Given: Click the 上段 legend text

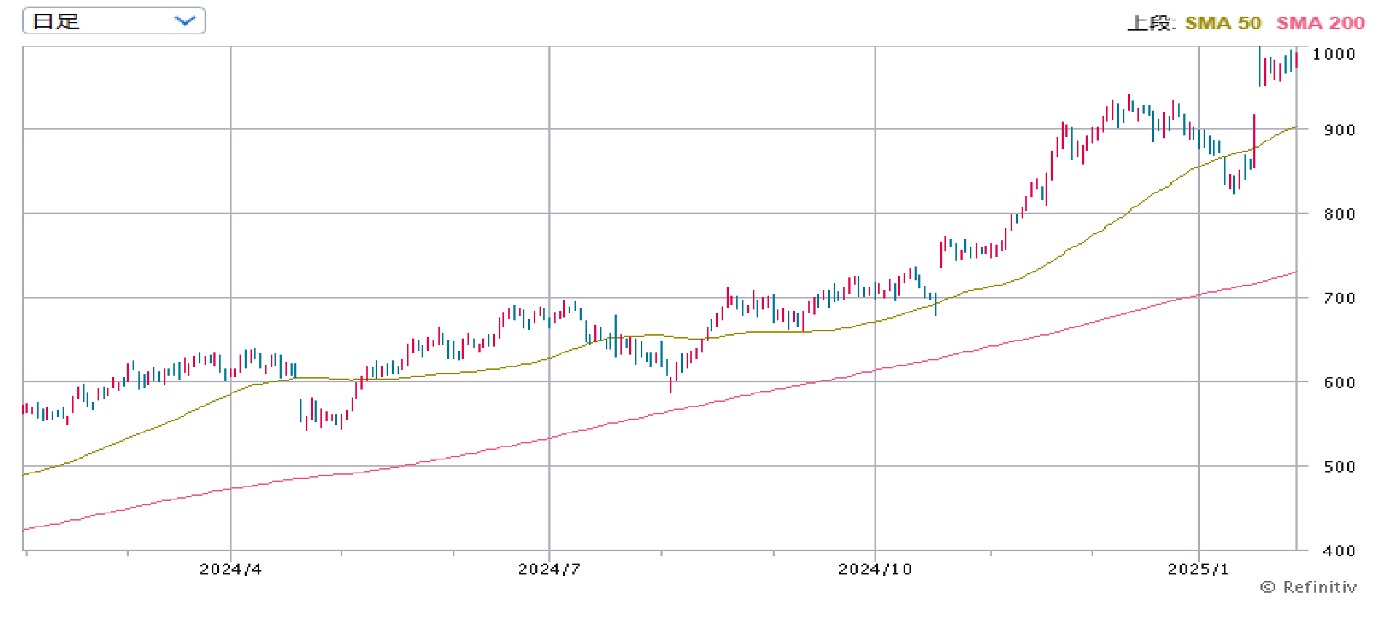Looking at the screenshot, I should pos(1150,23).
